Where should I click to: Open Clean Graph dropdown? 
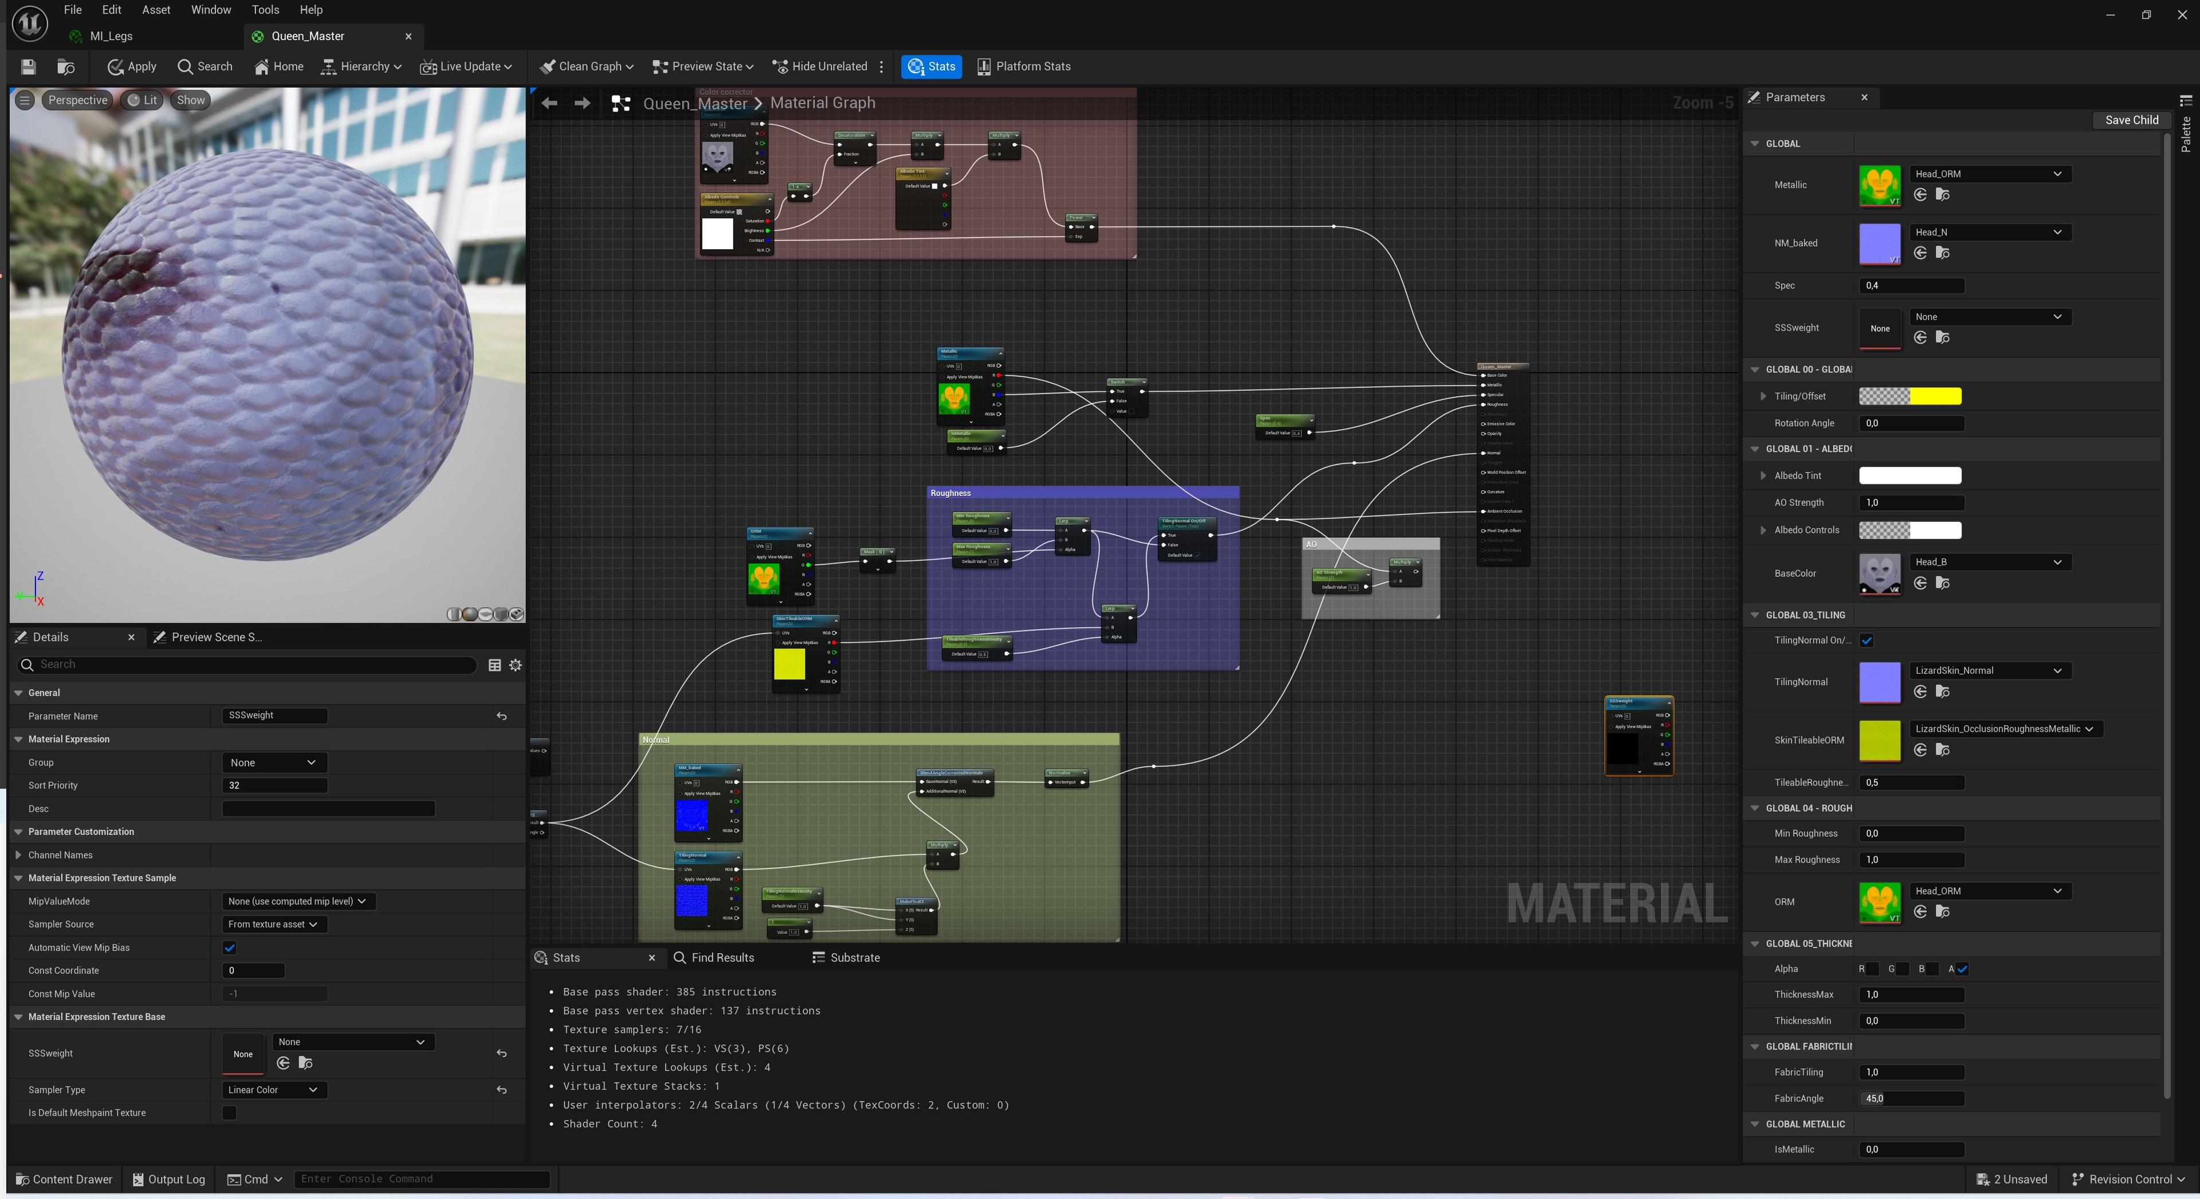click(x=587, y=66)
